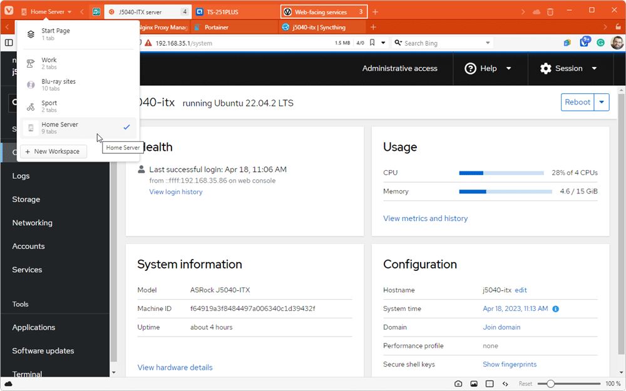Open the sync cloud icon
This screenshot has width=626, height=391.
click(x=536, y=10)
